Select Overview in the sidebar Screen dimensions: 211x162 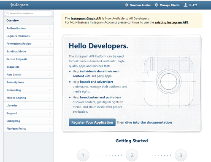pos(28,21)
